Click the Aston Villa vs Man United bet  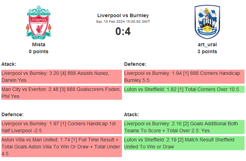(61, 147)
